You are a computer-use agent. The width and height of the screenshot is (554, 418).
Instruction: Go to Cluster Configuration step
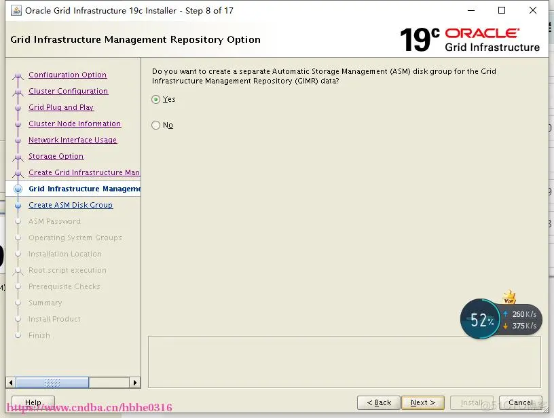click(x=68, y=91)
